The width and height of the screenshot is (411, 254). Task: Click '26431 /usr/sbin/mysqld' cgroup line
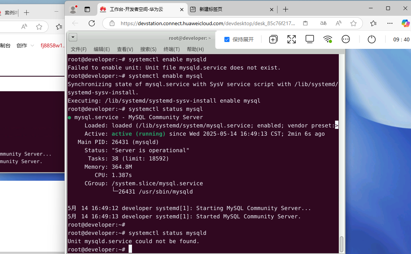click(153, 192)
